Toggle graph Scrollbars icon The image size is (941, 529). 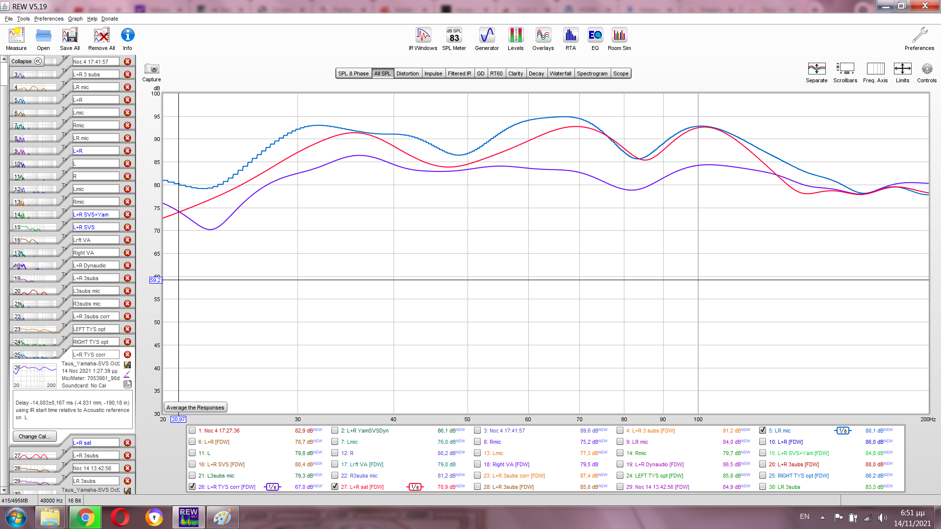tap(845, 72)
